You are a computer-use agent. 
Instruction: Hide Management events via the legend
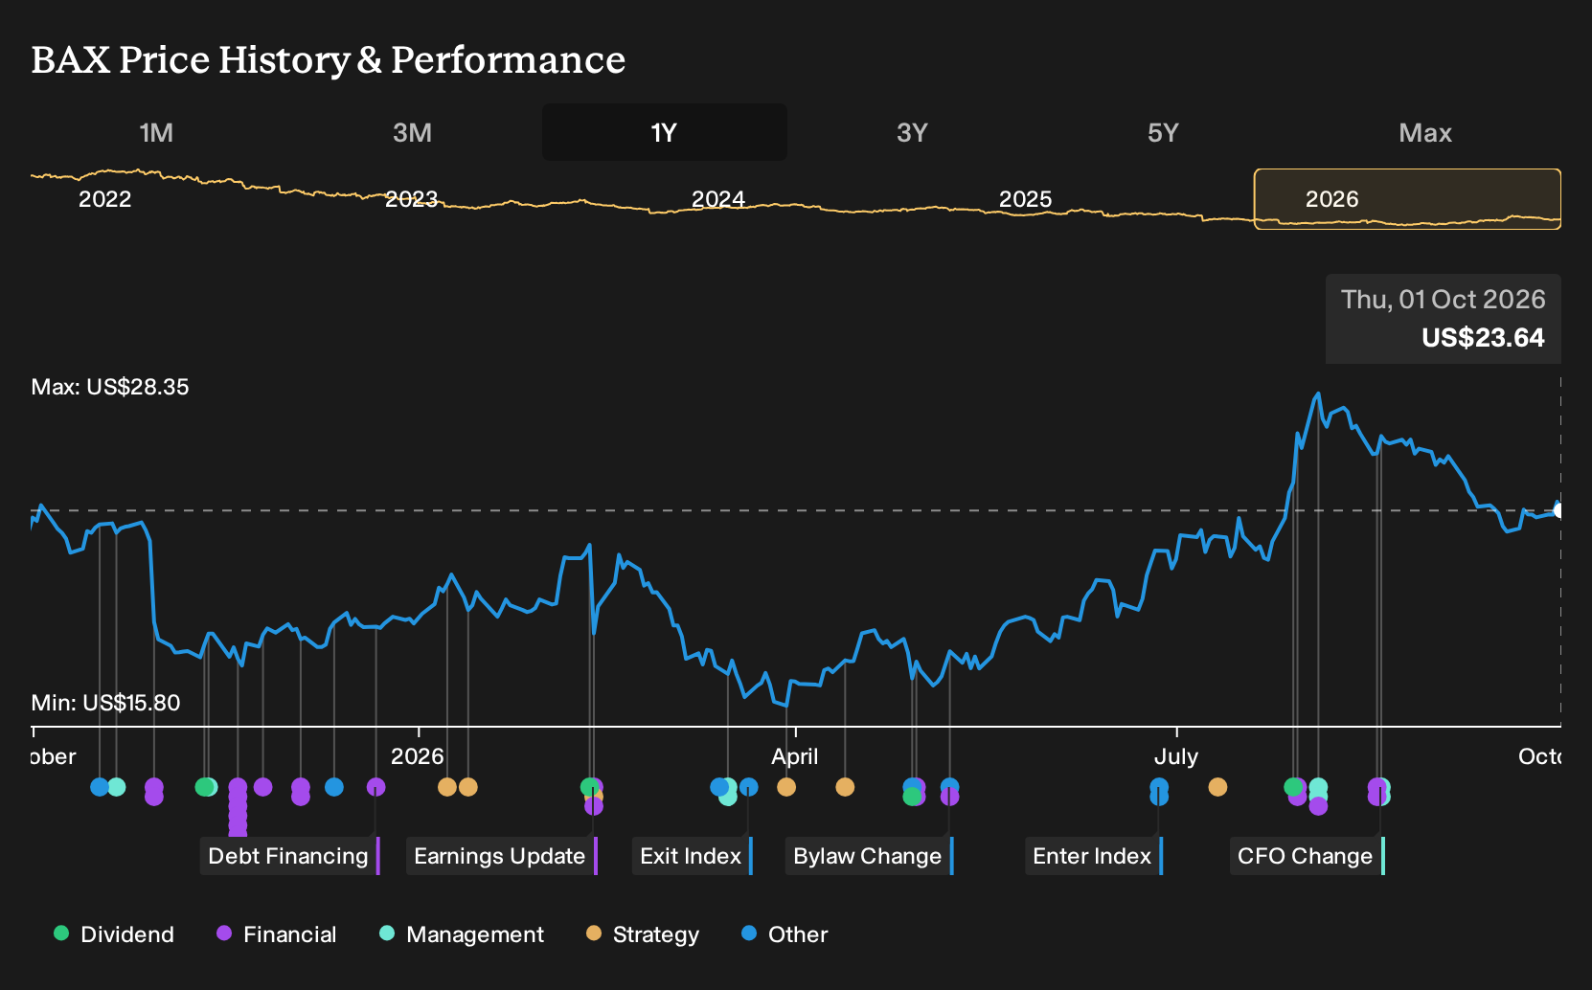[462, 934]
